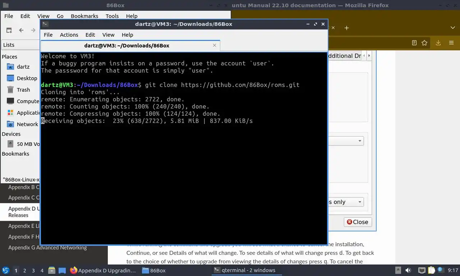Switch to Firefox Appendix D taskbar entry
The image size is (460, 276).
(x=103, y=270)
